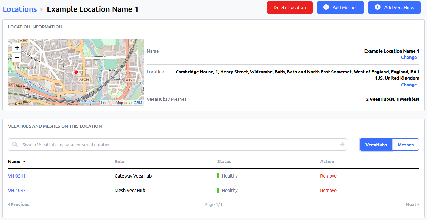Open the OSM map data link
This screenshot has width=427, height=220.
[x=138, y=103]
